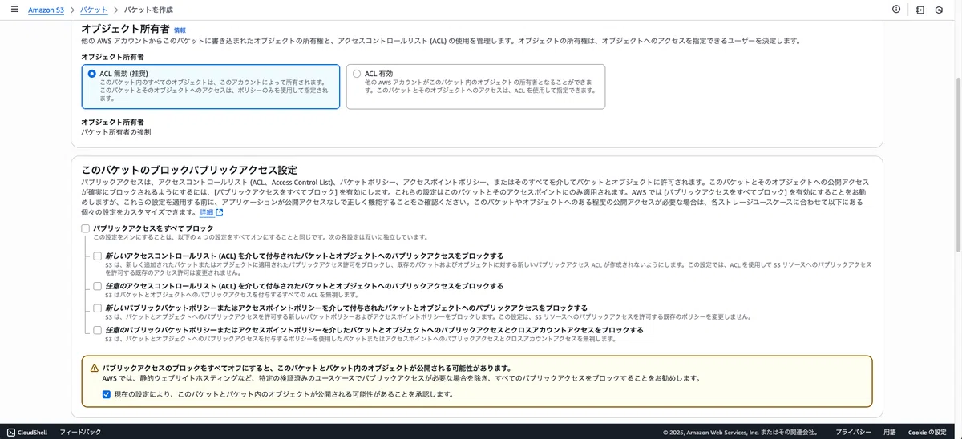Viewport: 962px width, 439px height.
Task: Click the copyright text © 2025, Amazon Web Services
Action: pyautogui.click(x=740, y=432)
